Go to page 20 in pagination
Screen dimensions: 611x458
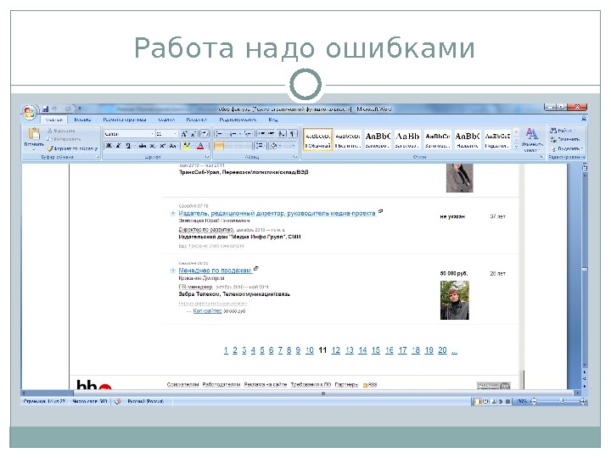pos(442,350)
